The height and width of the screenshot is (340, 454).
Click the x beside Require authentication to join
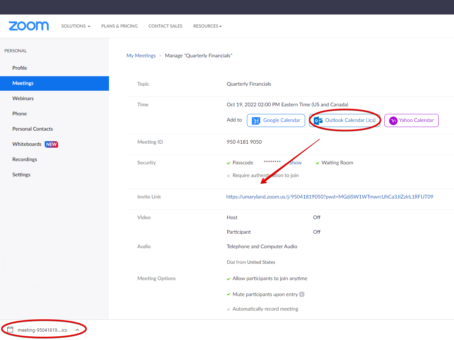pos(228,176)
